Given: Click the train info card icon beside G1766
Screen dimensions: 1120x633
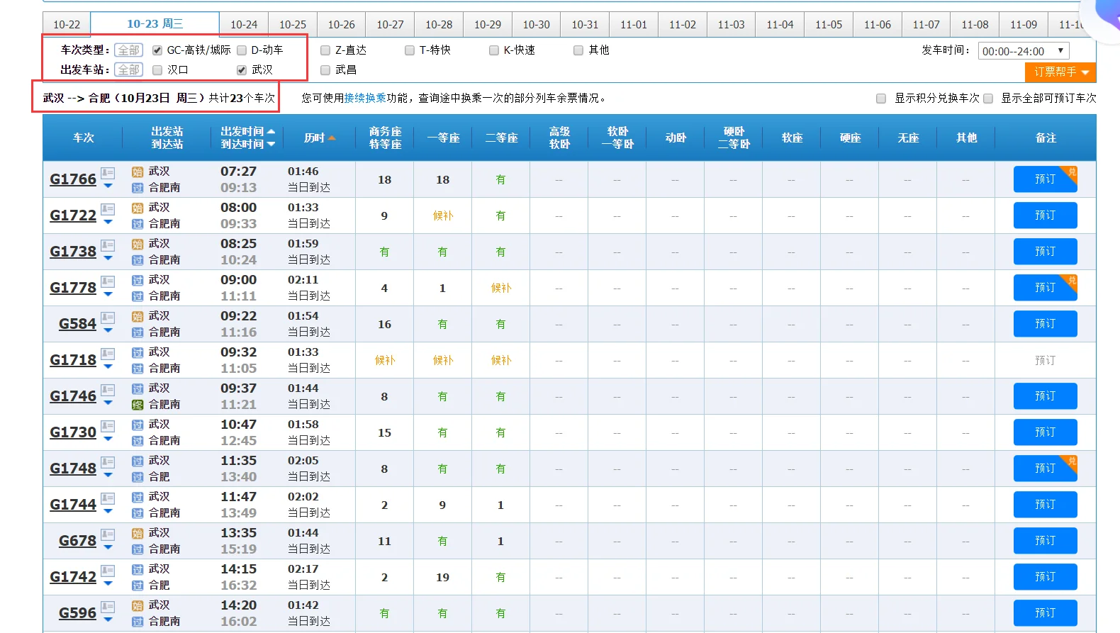Looking at the screenshot, I should (x=108, y=173).
